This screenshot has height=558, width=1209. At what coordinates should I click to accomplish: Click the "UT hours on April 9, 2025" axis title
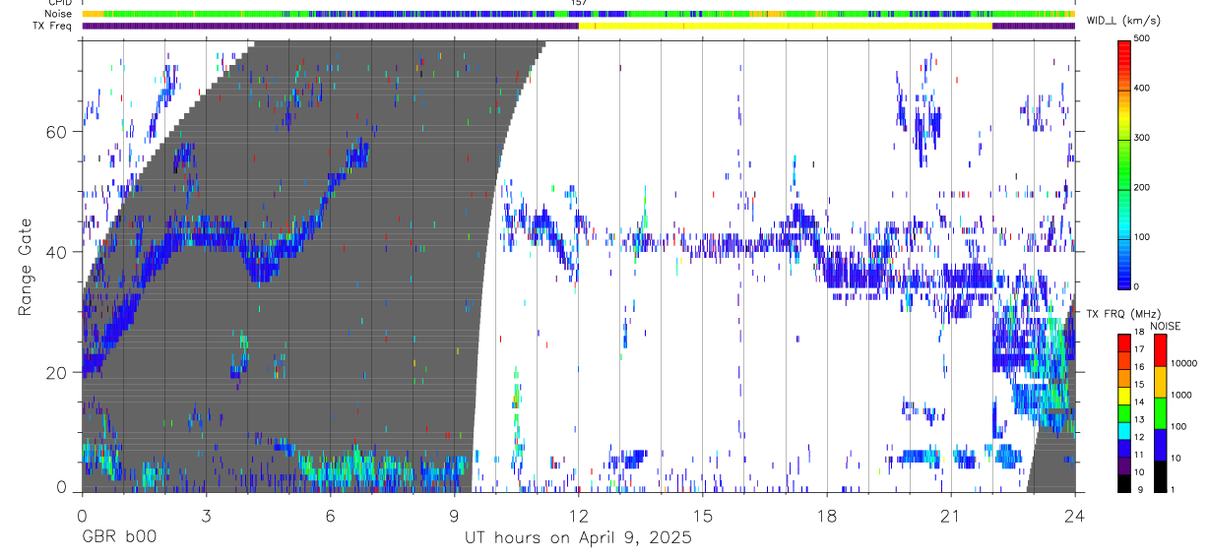coord(578,538)
